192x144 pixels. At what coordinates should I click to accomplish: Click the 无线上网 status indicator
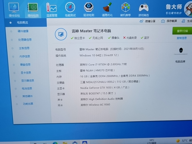click(96, 38)
